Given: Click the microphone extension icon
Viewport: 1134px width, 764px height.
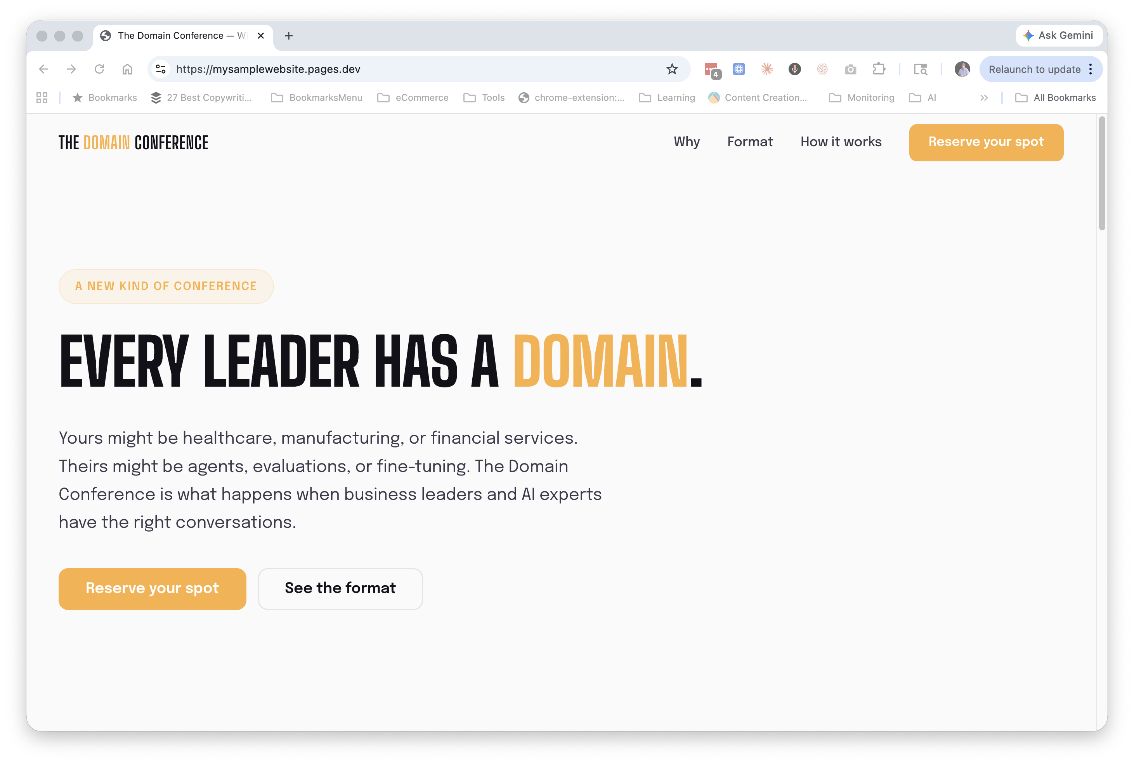Looking at the screenshot, I should [x=795, y=69].
